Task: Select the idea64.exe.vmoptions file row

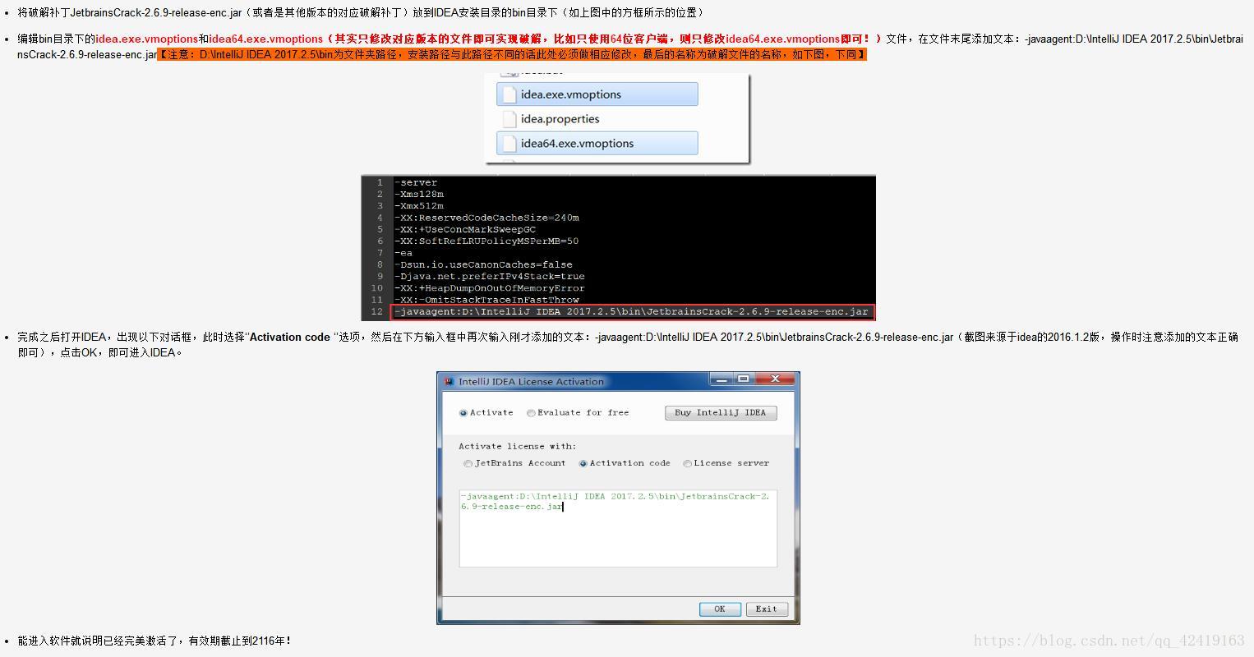Action: coord(597,143)
